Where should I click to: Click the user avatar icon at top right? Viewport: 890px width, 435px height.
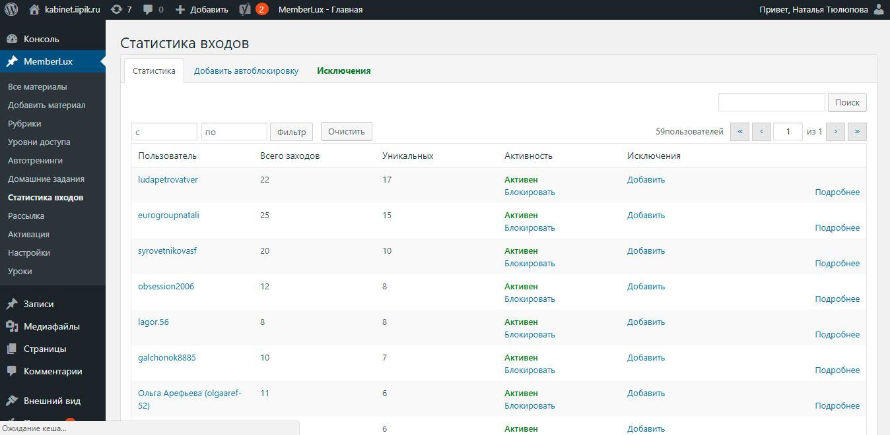coord(879,9)
